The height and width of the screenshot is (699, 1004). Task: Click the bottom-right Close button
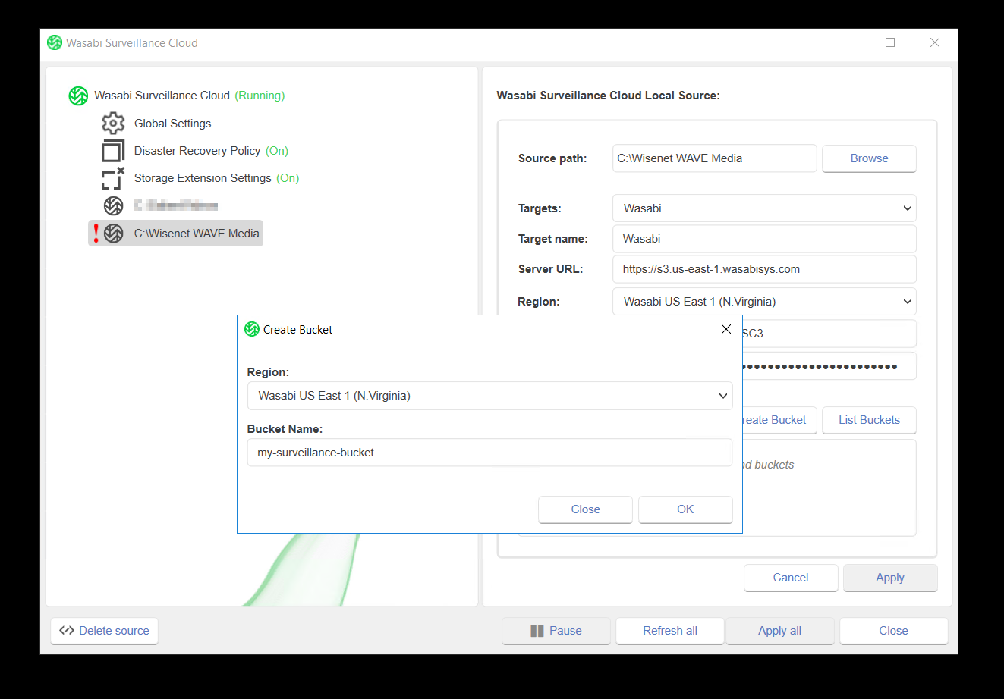point(893,631)
